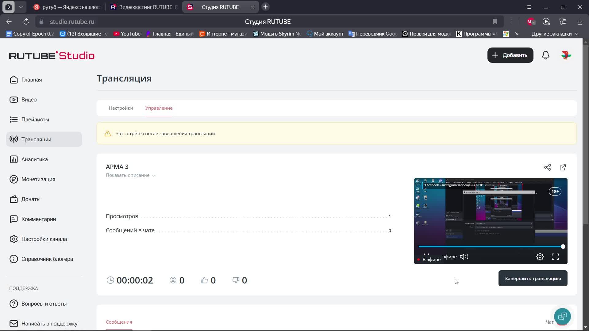The height and width of the screenshot is (331, 589).
Task: Open a new browser tab
Action: point(266,7)
